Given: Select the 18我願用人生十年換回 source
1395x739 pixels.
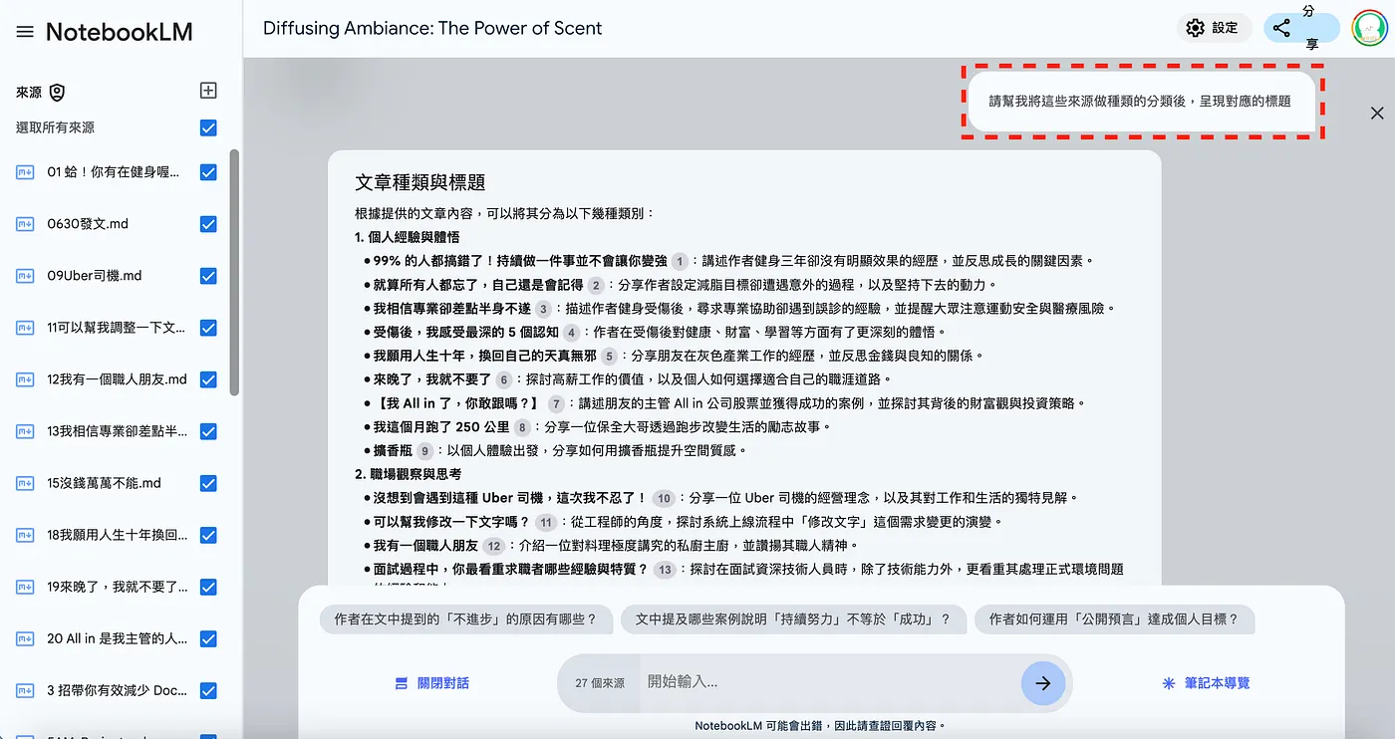Looking at the screenshot, I should [117, 535].
